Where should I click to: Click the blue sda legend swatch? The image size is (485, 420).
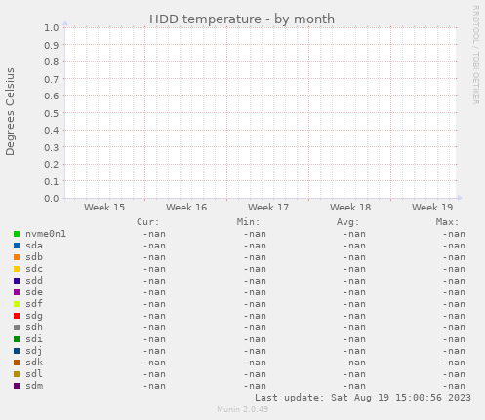click(x=17, y=246)
